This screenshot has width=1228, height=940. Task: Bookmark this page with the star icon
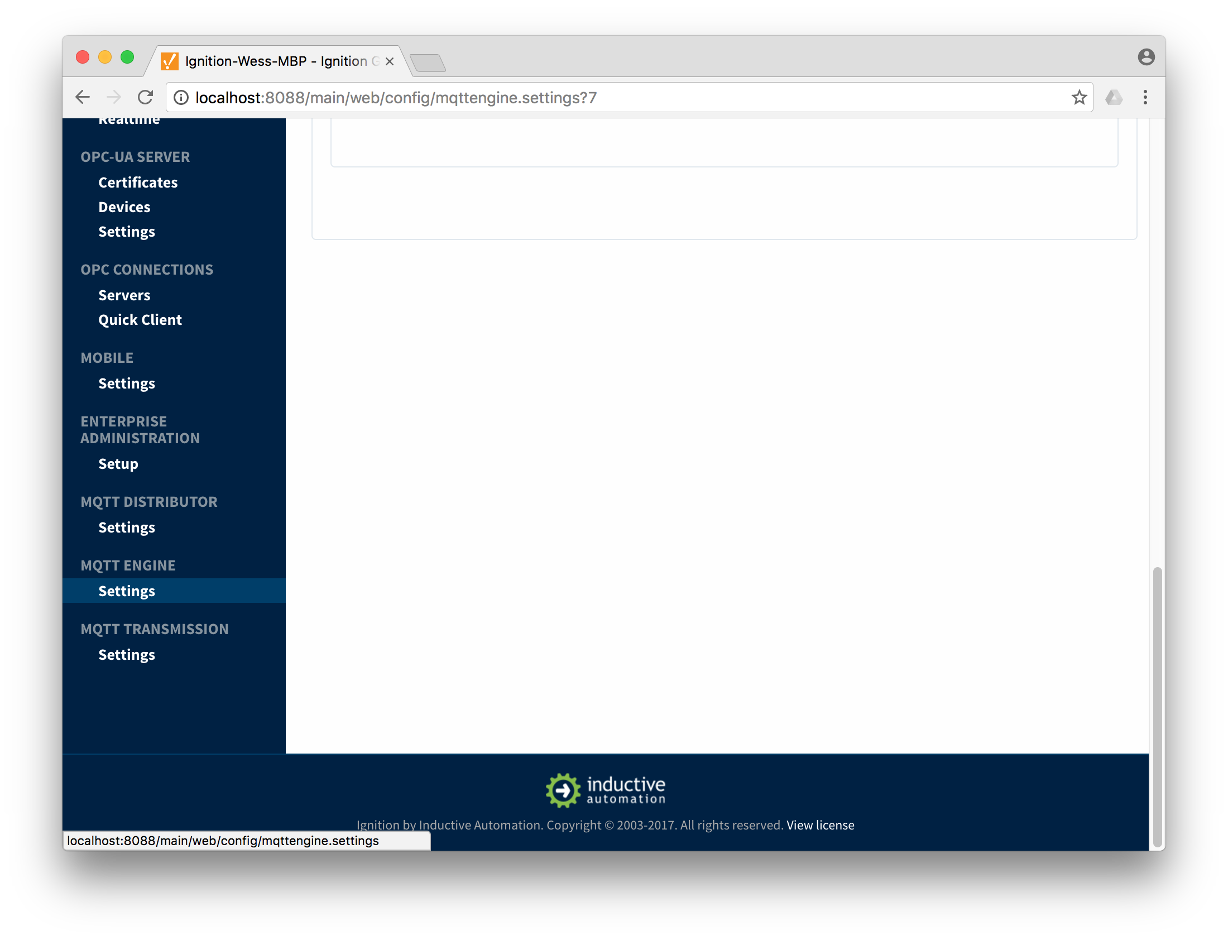pyautogui.click(x=1078, y=97)
